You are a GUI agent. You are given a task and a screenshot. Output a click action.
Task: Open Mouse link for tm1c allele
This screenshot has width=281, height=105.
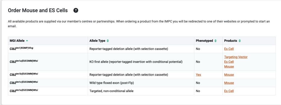[x=229, y=83]
